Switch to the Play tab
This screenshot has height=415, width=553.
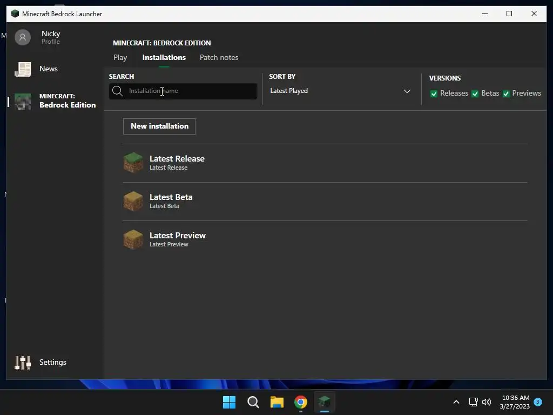tap(120, 57)
